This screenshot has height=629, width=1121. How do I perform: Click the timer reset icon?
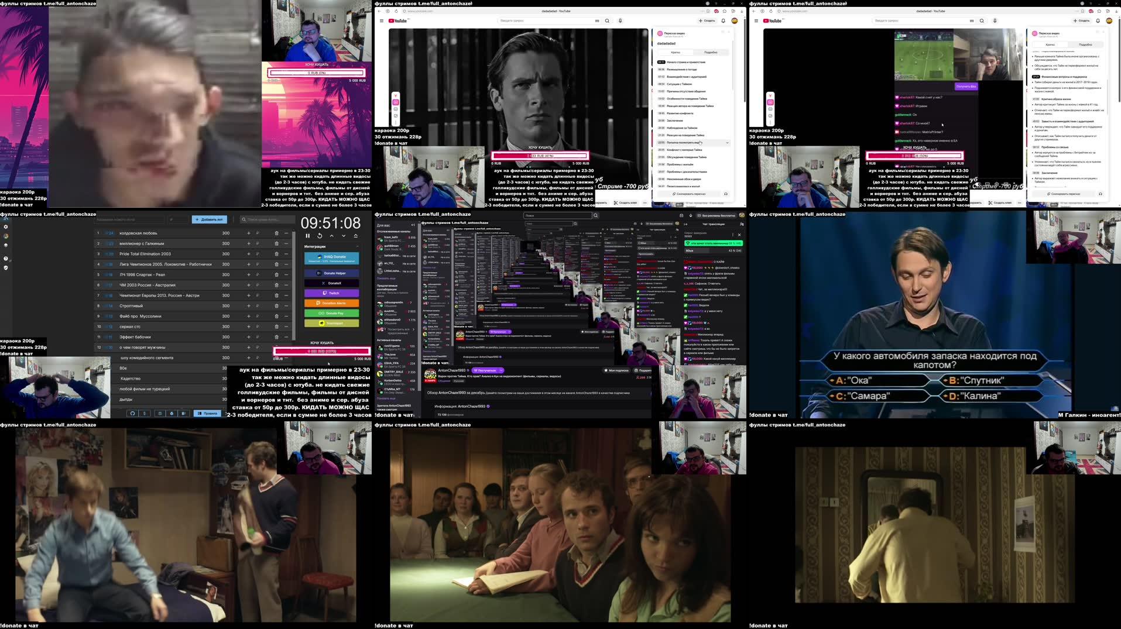320,236
